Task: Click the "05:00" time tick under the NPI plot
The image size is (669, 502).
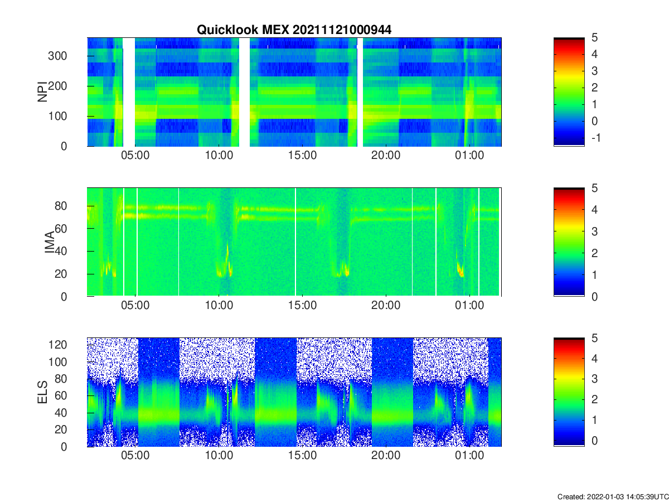Action: pyautogui.click(x=135, y=156)
